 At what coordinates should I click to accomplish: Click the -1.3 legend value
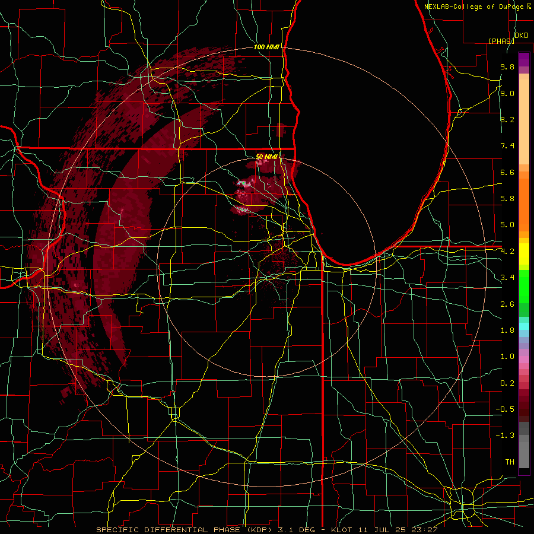click(x=505, y=436)
